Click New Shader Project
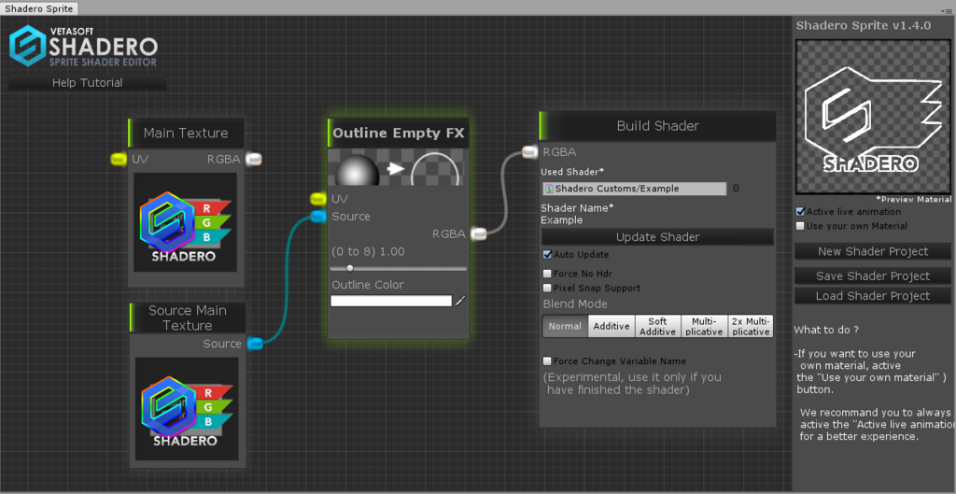The width and height of the screenshot is (956, 494). point(873,251)
